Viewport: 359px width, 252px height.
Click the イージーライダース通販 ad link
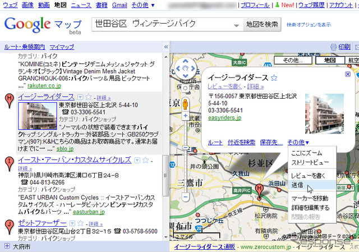[204, 247]
